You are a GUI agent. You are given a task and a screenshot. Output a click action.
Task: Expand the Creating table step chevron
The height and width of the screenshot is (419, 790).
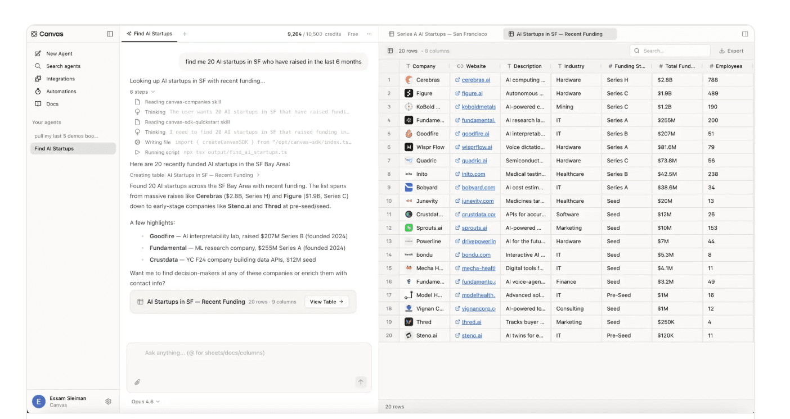258,175
